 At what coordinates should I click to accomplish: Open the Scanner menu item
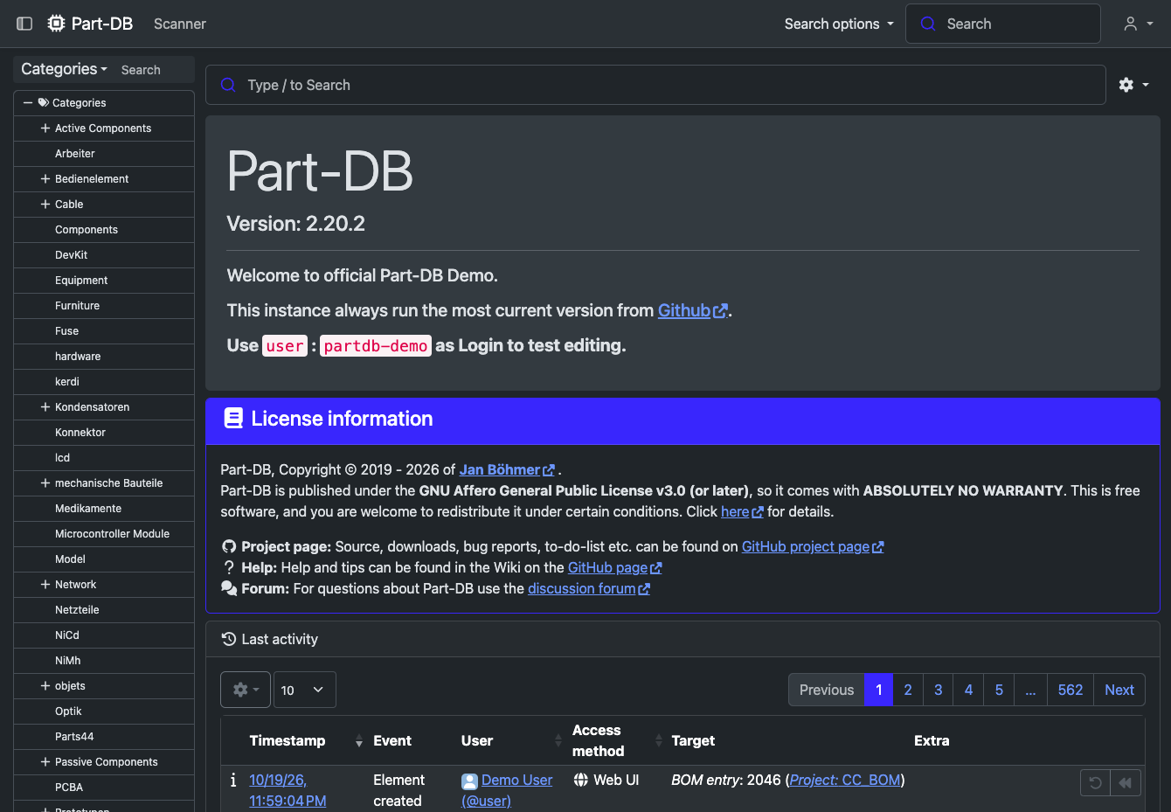point(180,24)
